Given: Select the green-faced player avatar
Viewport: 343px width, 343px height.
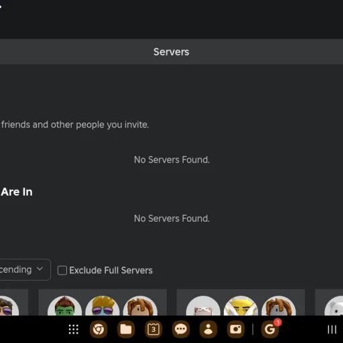Looking at the screenshot, I should (65, 305).
